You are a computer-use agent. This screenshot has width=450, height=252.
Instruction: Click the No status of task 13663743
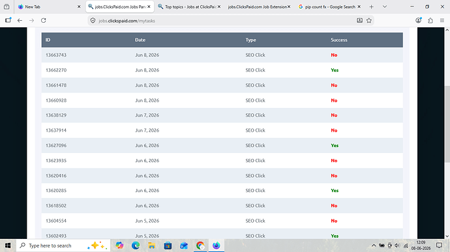point(334,55)
